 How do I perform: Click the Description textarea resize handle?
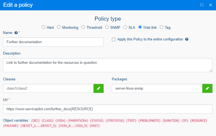pos(211,71)
